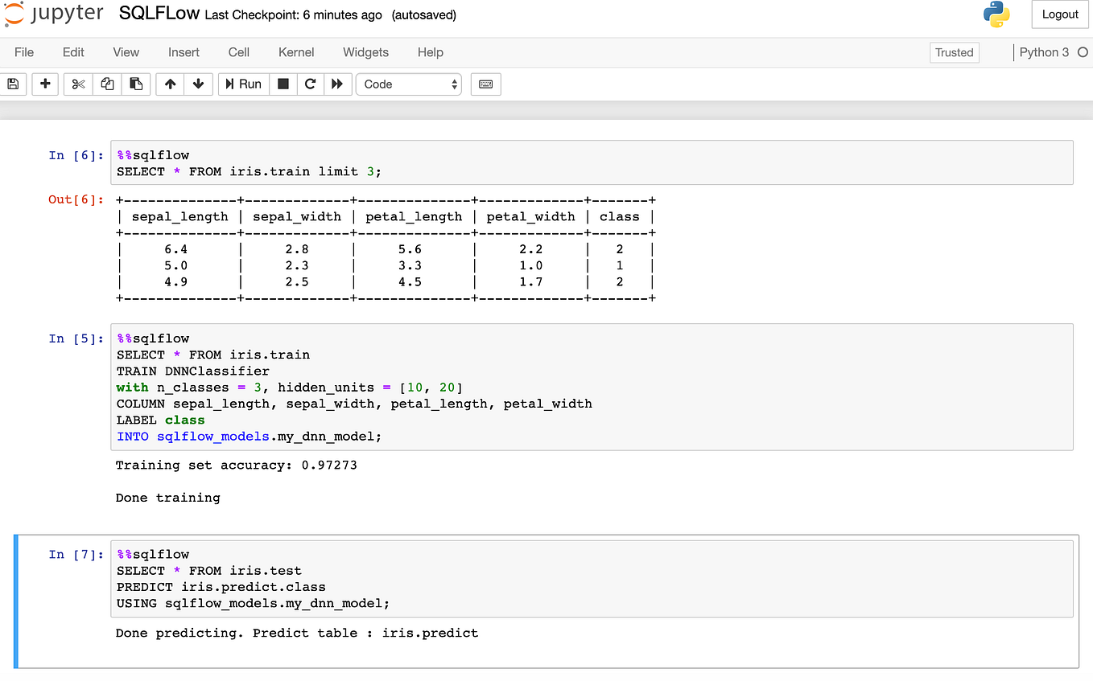
Task: Move the selected cell down
Action: click(196, 84)
